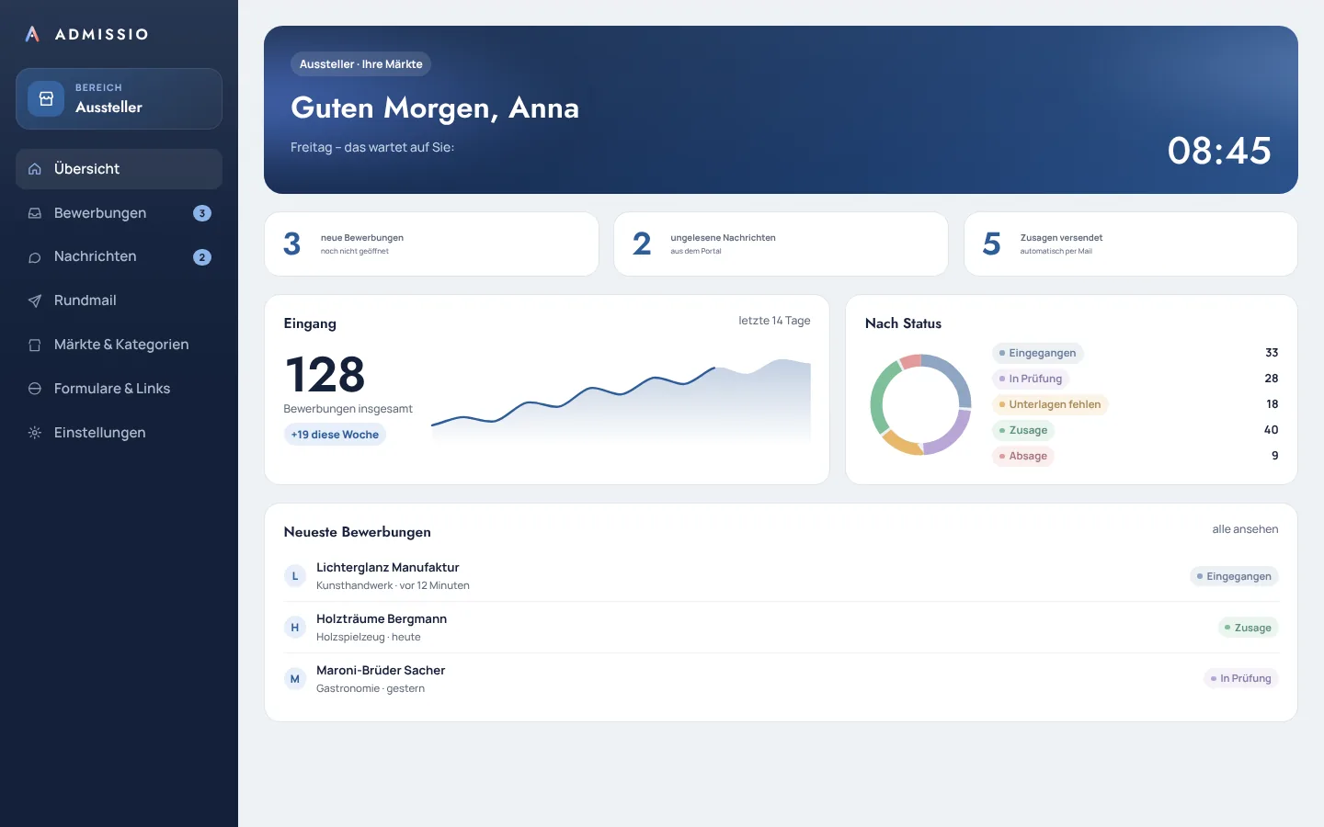Open the ungelesene Nachrichten stat card

tap(781, 244)
